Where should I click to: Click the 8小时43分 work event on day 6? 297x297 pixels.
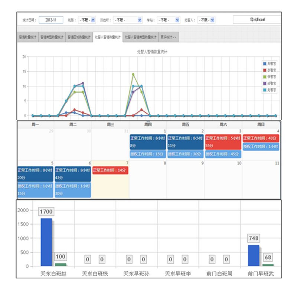73,174
